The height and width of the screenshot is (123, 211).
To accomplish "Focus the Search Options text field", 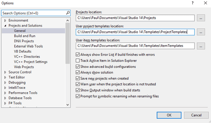I will tap(33, 13).
